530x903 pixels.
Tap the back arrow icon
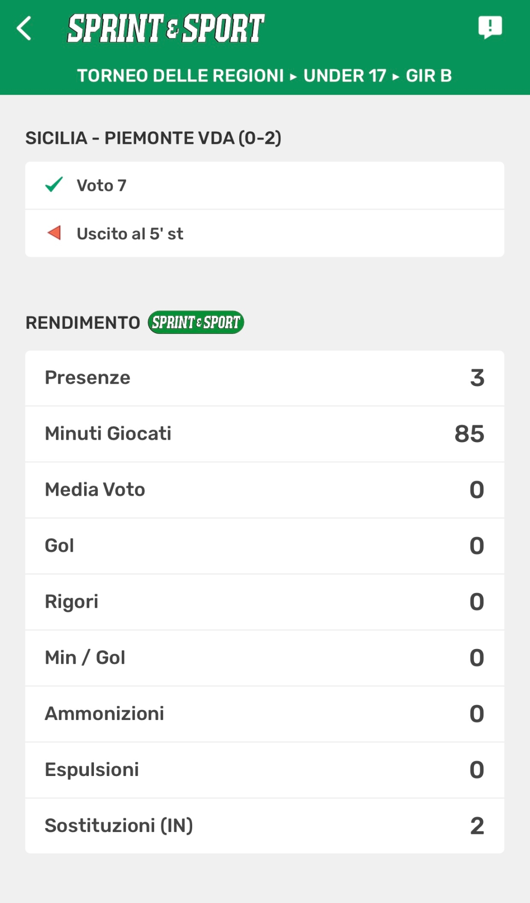click(x=24, y=28)
